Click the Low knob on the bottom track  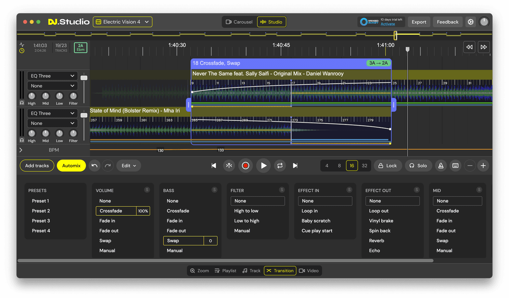click(x=59, y=133)
